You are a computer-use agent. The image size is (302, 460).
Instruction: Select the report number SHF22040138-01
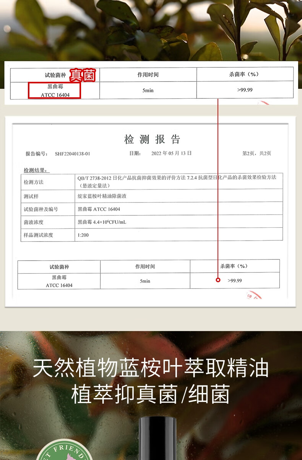(x=73, y=154)
